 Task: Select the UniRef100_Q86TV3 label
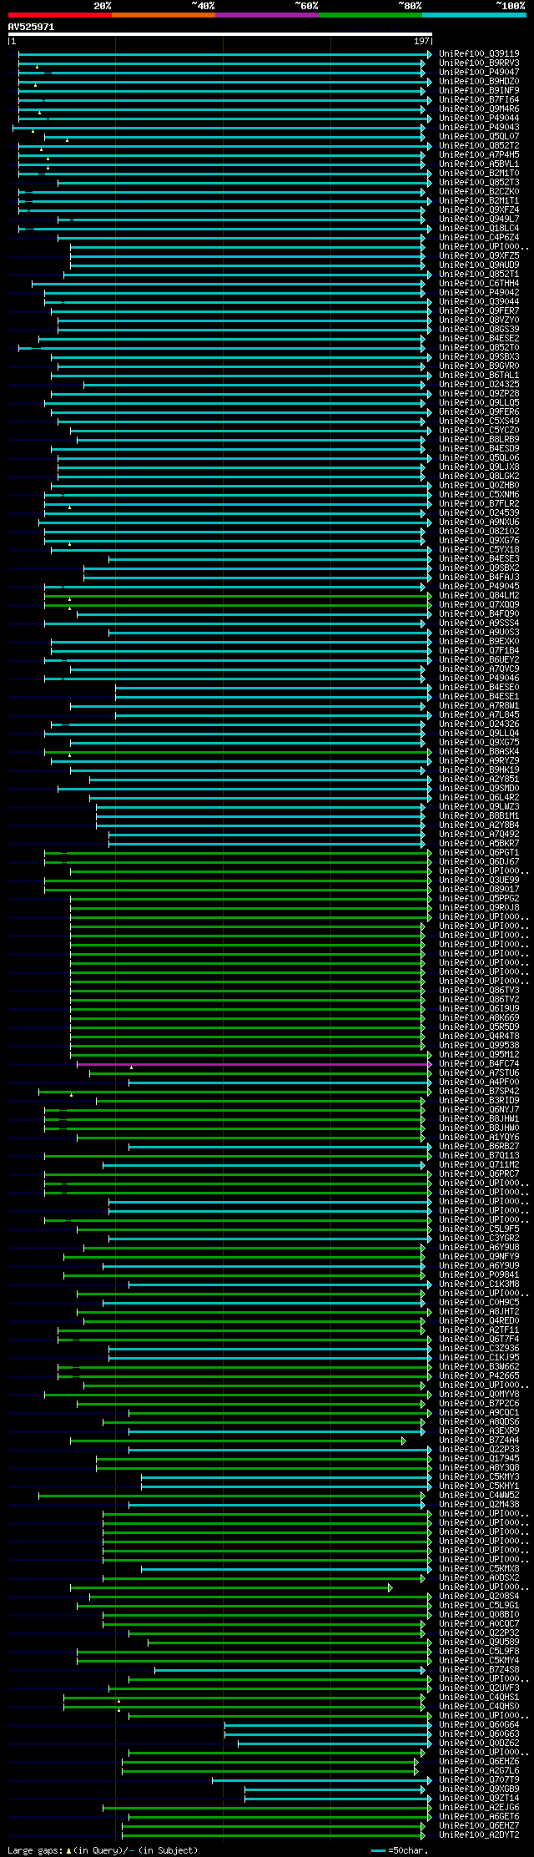point(479,991)
